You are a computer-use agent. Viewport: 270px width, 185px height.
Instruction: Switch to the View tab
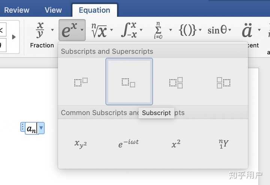[53, 10]
